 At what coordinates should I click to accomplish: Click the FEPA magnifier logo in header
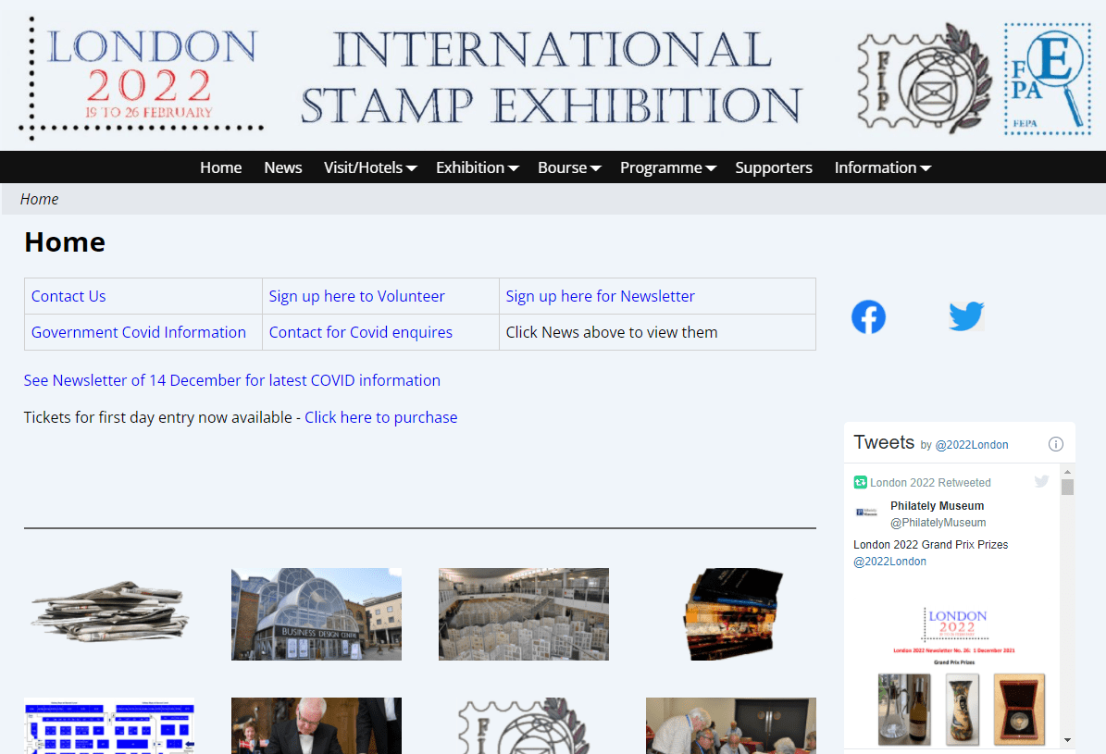(1048, 79)
